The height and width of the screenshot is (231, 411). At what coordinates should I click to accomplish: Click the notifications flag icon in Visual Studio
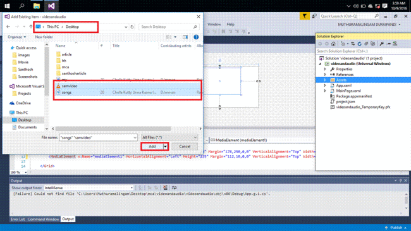pos(304,16)
